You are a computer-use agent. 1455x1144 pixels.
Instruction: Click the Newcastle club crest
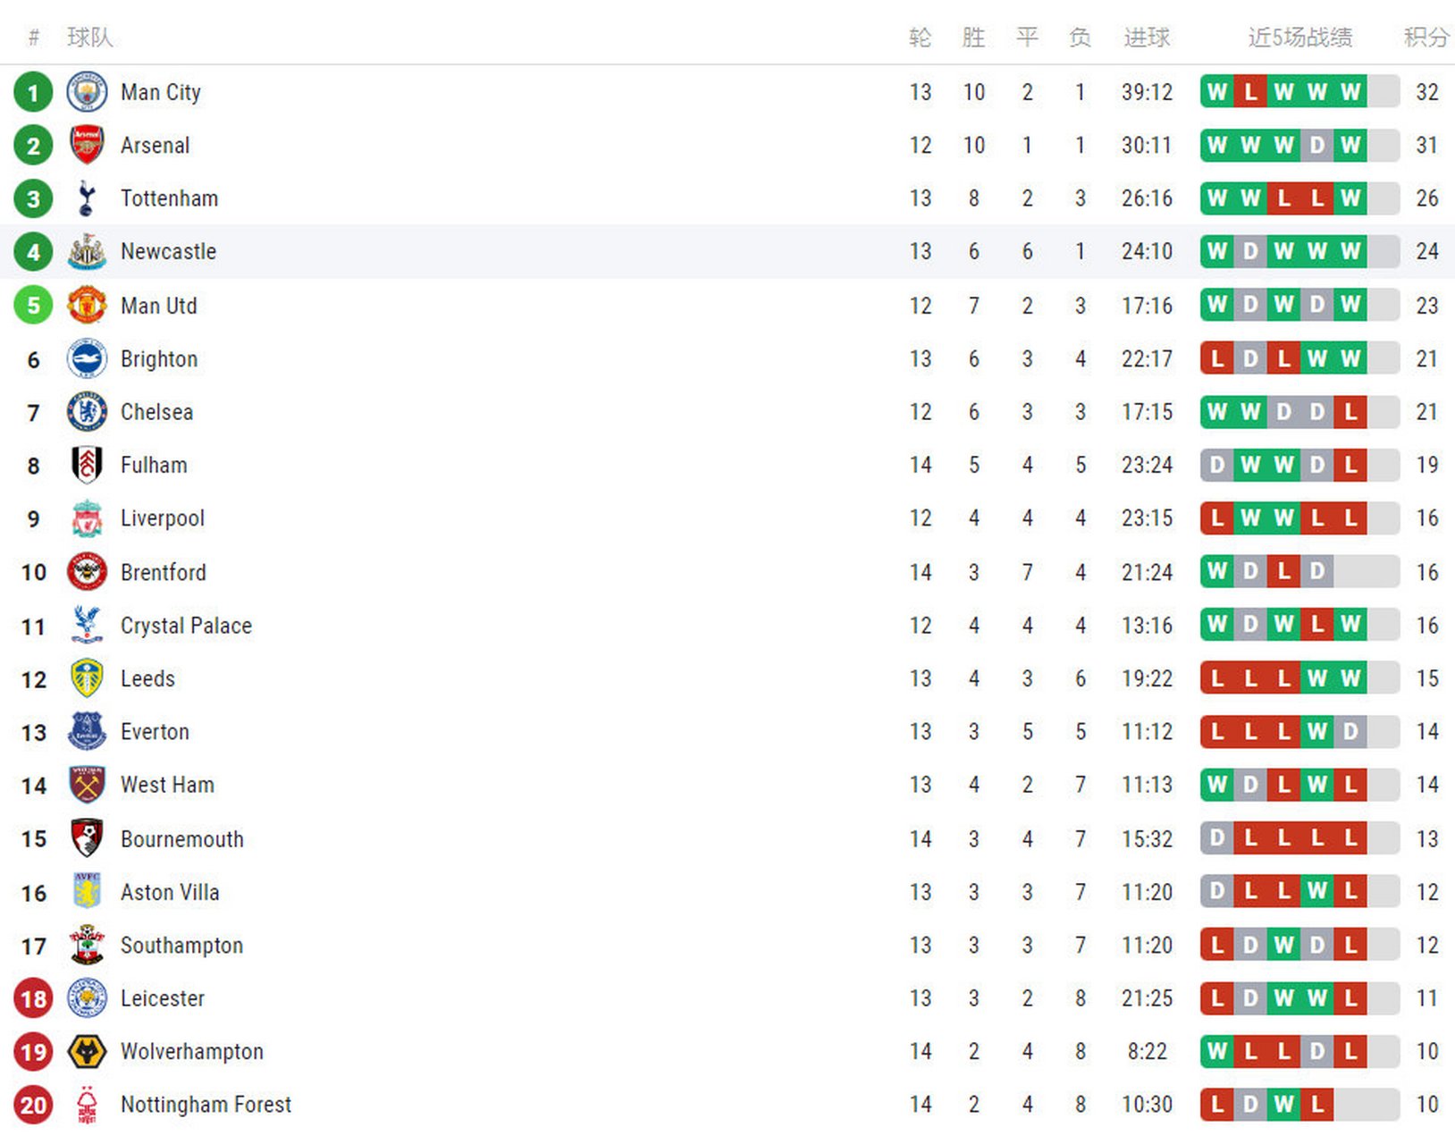87,252
